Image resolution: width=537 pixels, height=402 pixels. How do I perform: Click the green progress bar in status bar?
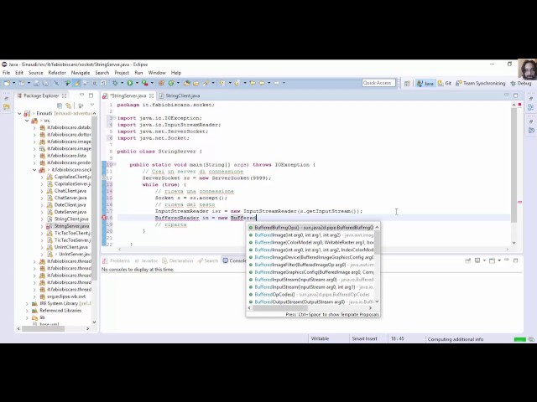(x=520, y=339)
